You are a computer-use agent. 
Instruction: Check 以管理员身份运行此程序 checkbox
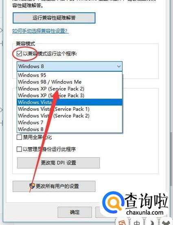19,149
